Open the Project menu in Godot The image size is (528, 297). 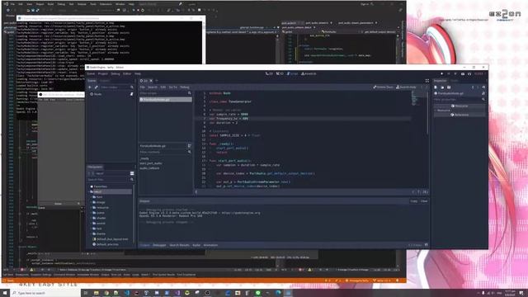(x=102, y=73)
